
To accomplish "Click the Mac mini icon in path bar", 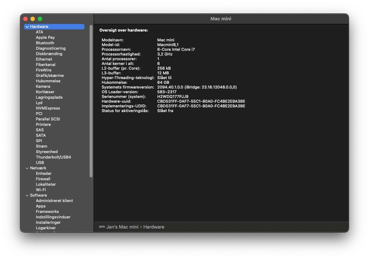I will click(x=102, y=227).
